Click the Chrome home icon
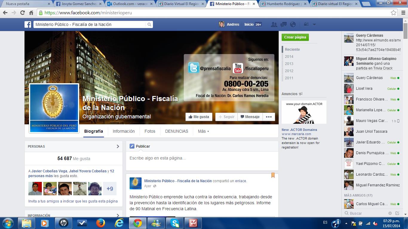This screenshot has width=408, height=229. coord(31,13)
